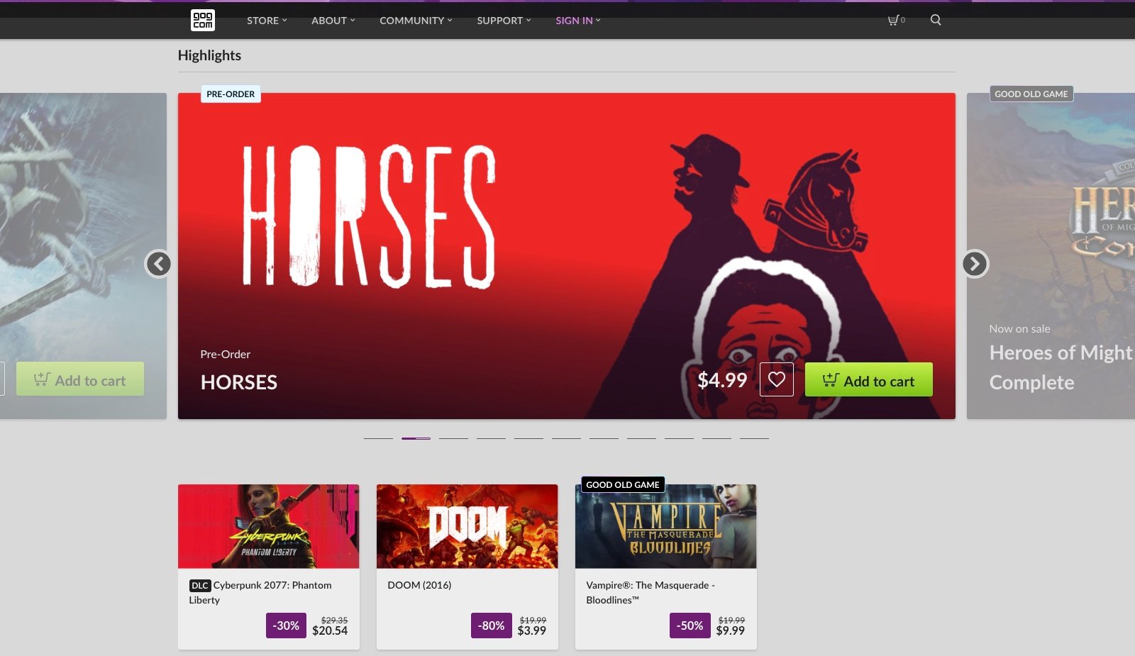Image resolution: width=1135 pixels, height=656 pixels.
Task: Open the ABOUT menu
Action: point(333,21)
